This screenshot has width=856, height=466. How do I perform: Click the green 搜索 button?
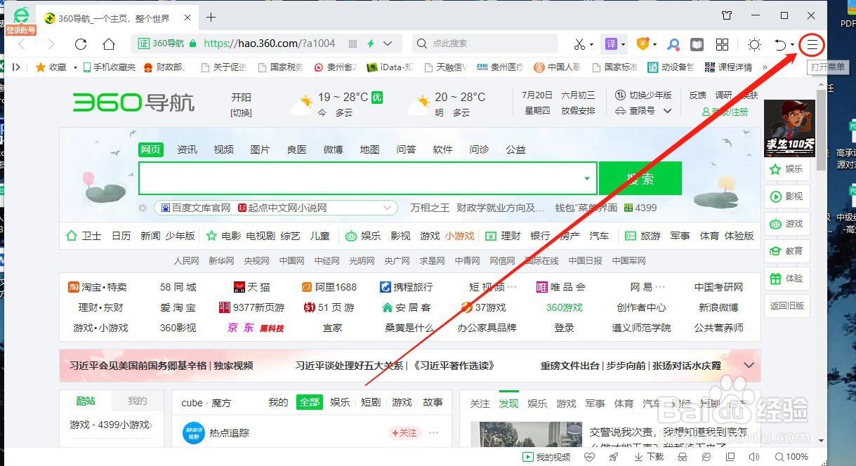(640, 178)
